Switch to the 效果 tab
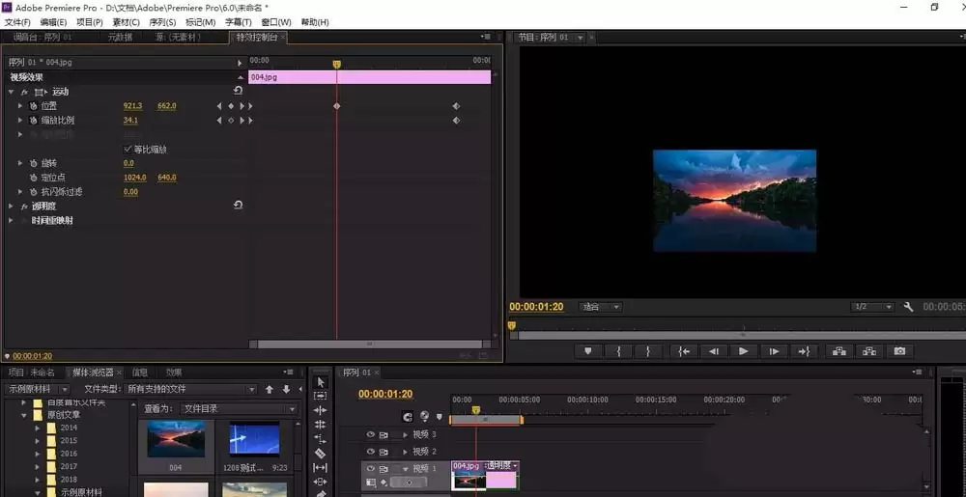 174,373
